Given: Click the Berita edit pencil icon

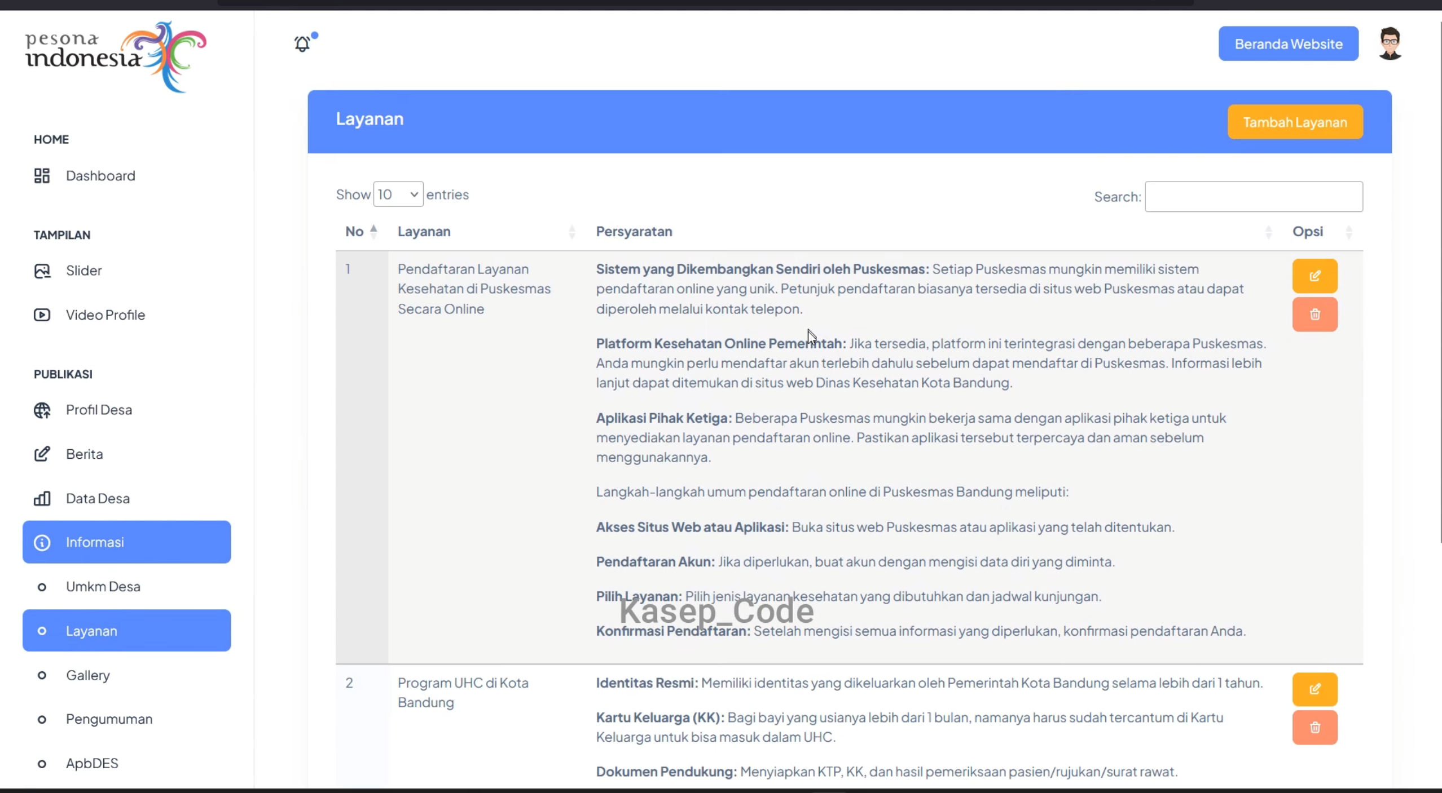Looking at the screenshot, I should click(42, 454).
